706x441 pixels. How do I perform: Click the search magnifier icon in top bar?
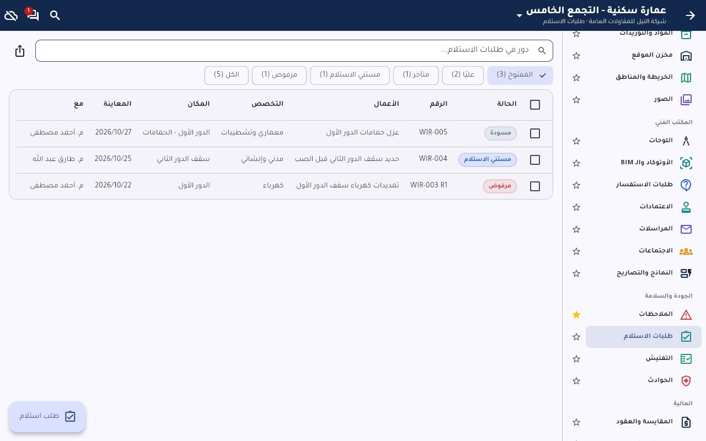pyautogui.click(x=55, y=15)
